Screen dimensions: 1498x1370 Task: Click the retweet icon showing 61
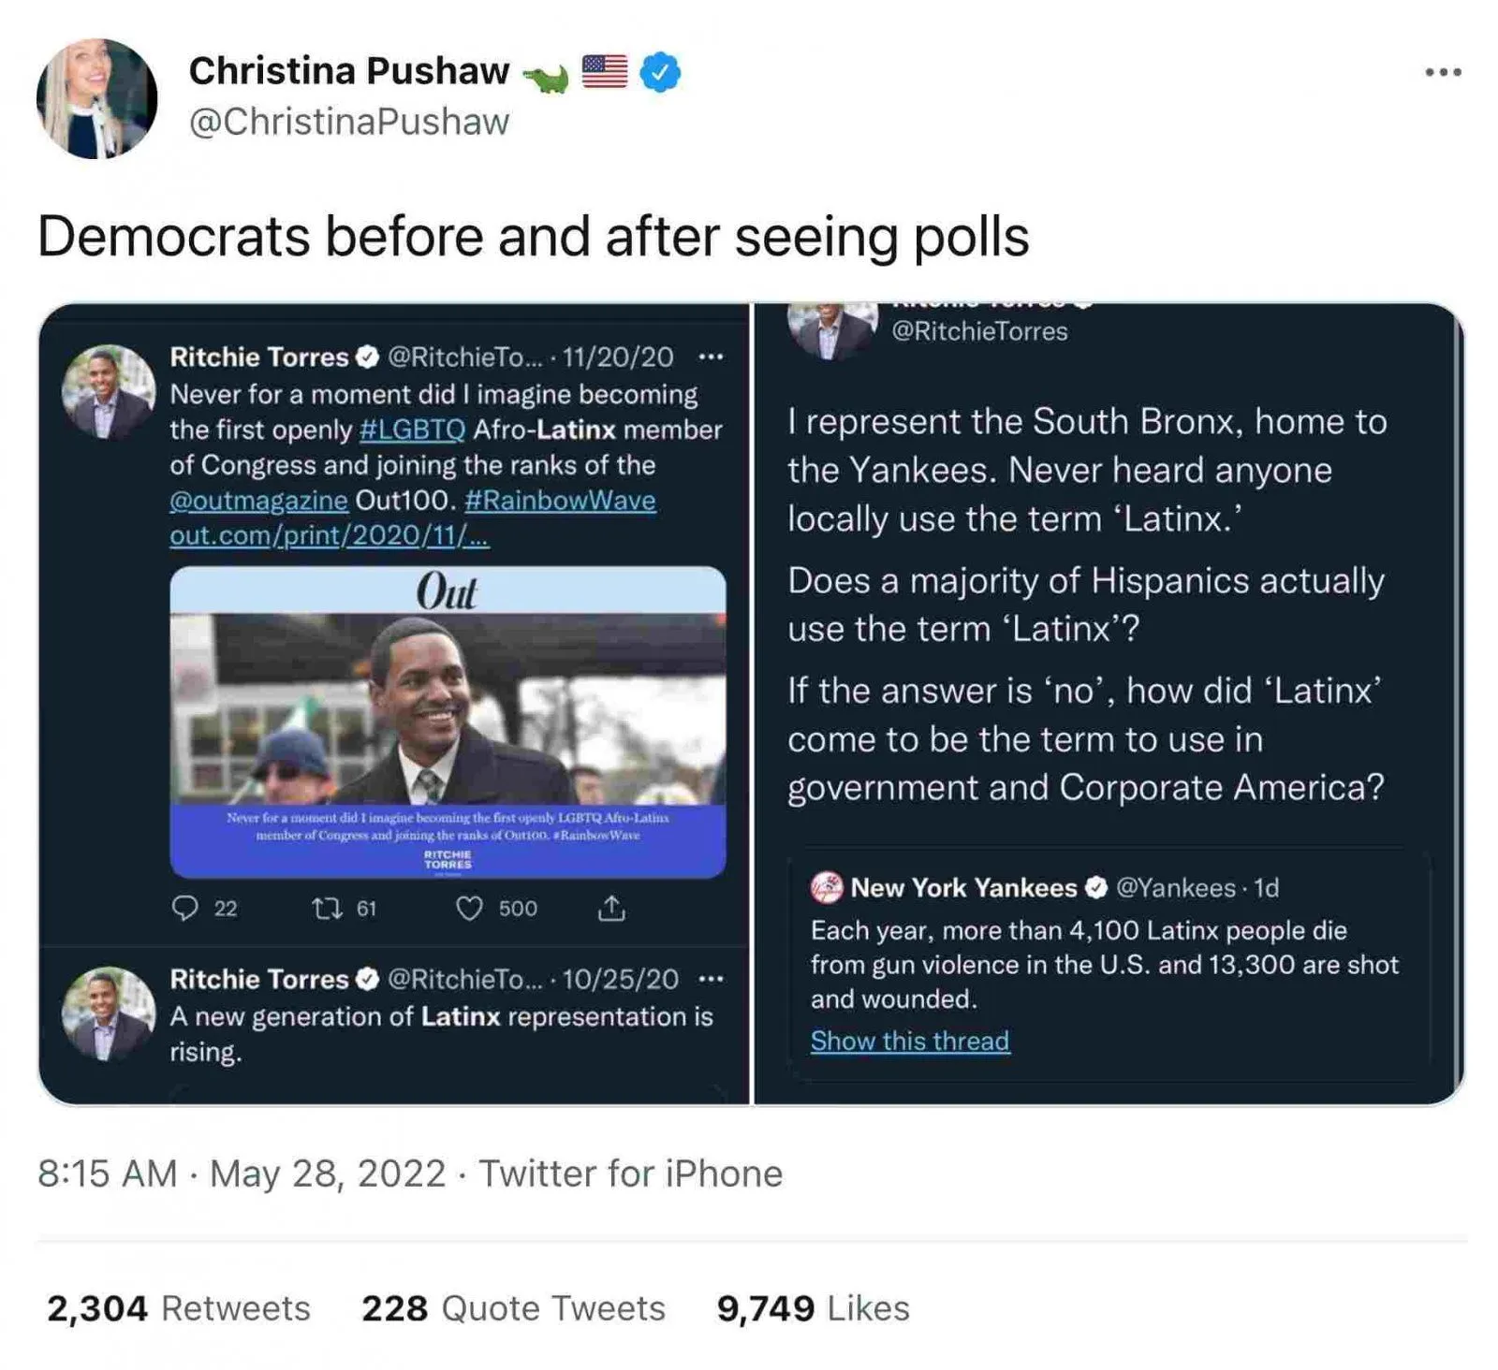[x=327, y=908]
